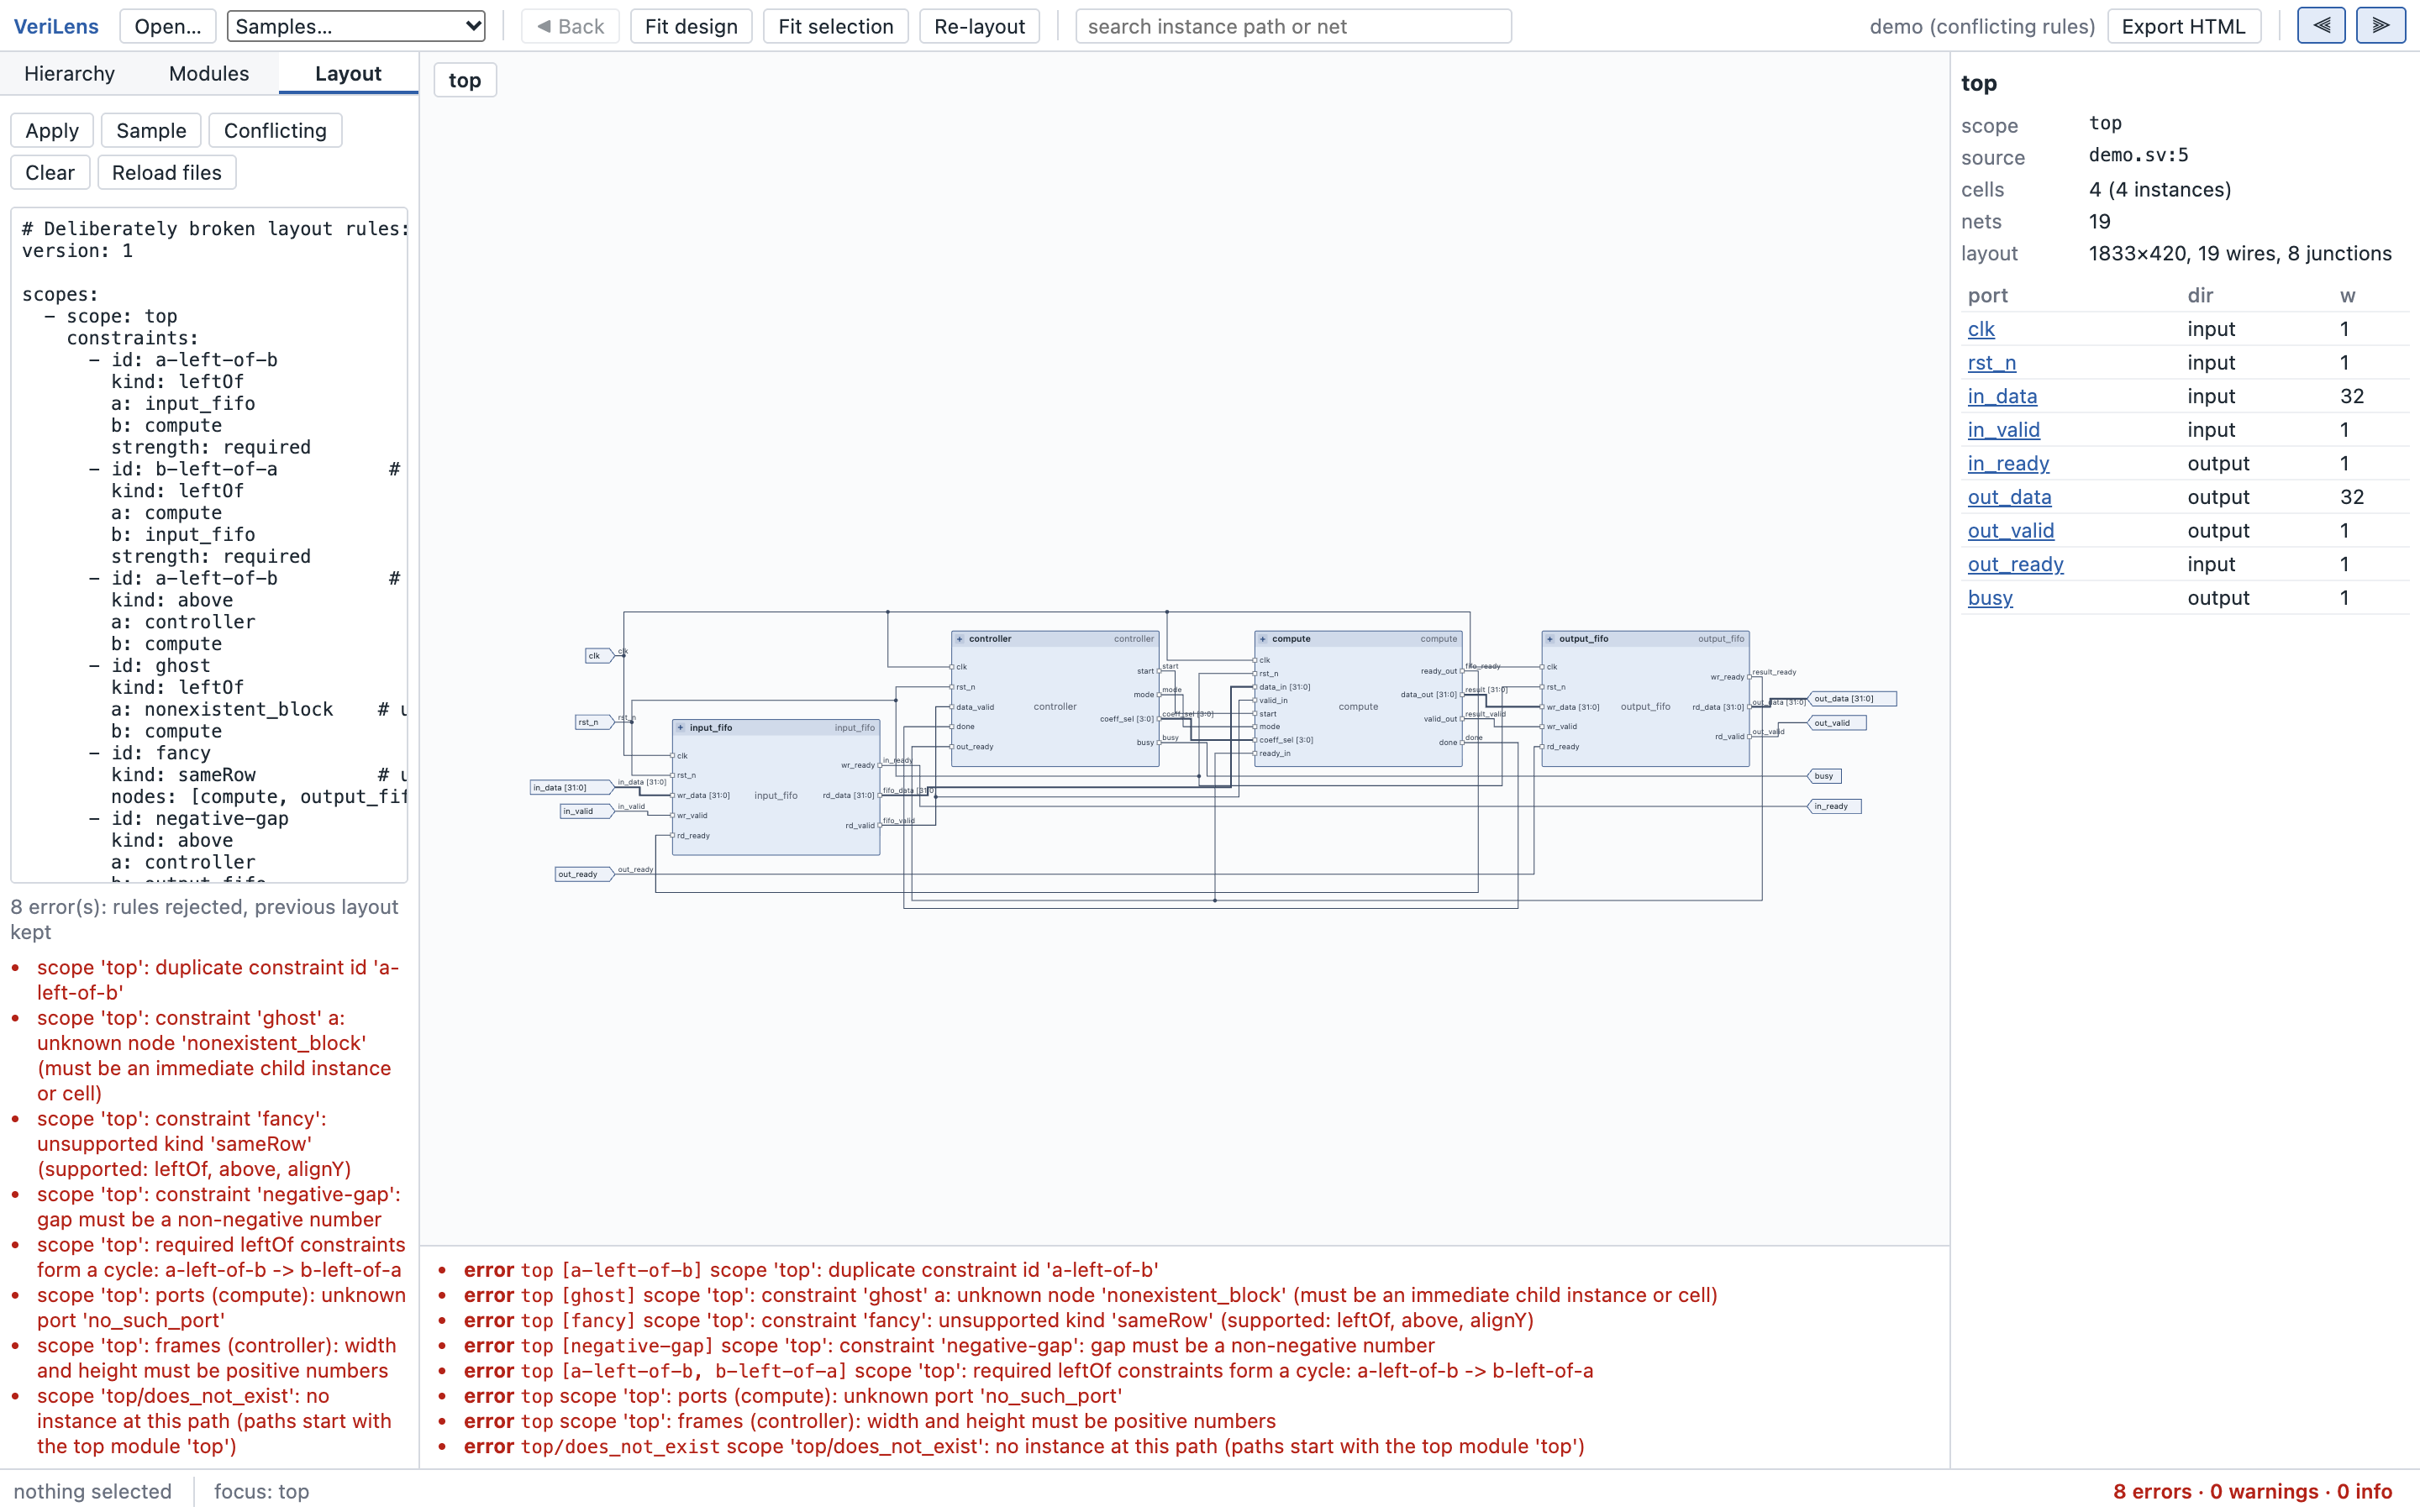This screenshot has width=2420, height=1512.
Task: Expand the output_fifo block plus icon
Action: 1550,639
